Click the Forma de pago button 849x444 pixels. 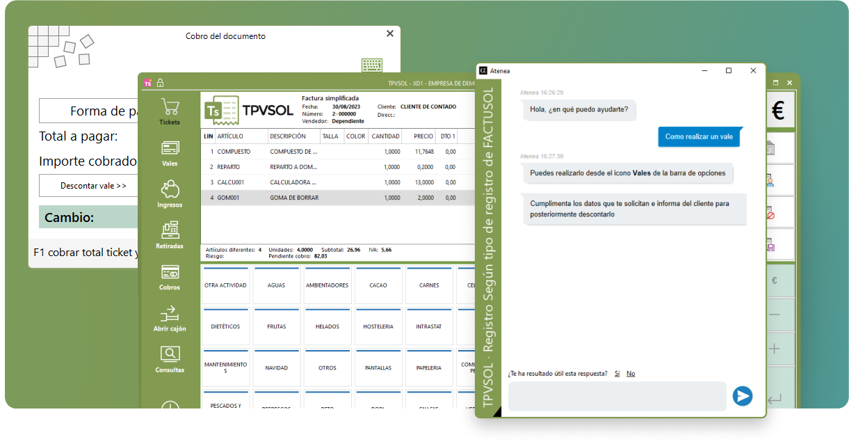pos(89,111)
